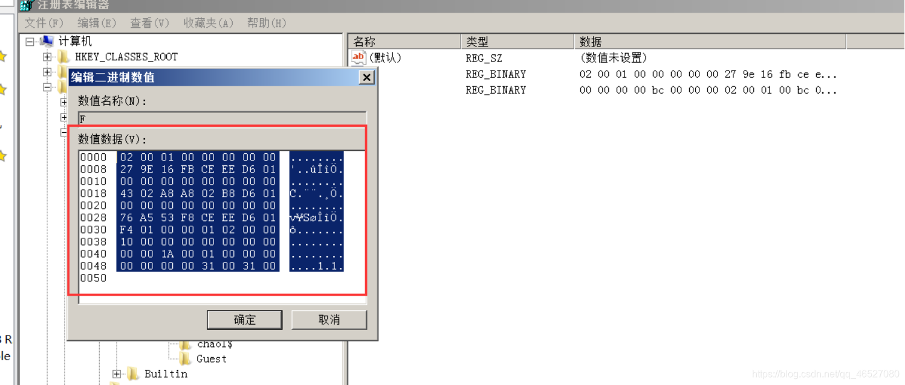905x385 pixels.
Task: Click the (数值未设置) data cell
Action: tap(614, 58)
